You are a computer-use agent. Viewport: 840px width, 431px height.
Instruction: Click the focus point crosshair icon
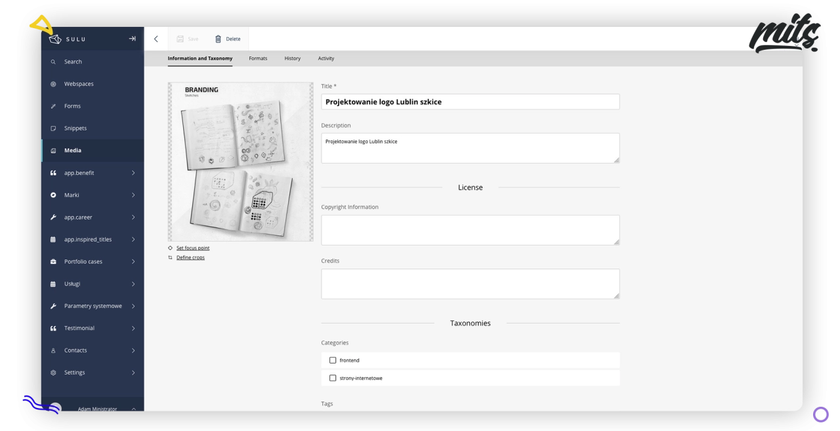[x=171, y=248]
